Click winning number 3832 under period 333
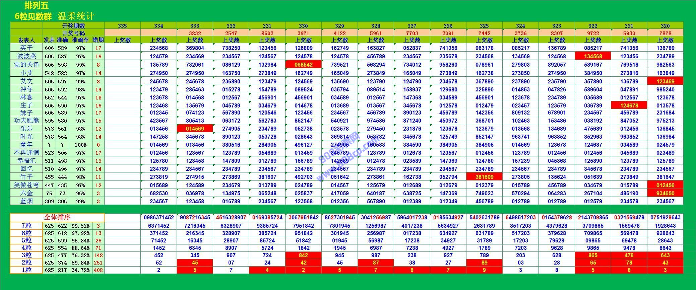Image resolution: width=696 pixels, height=290 pixels. pos(195,33)
